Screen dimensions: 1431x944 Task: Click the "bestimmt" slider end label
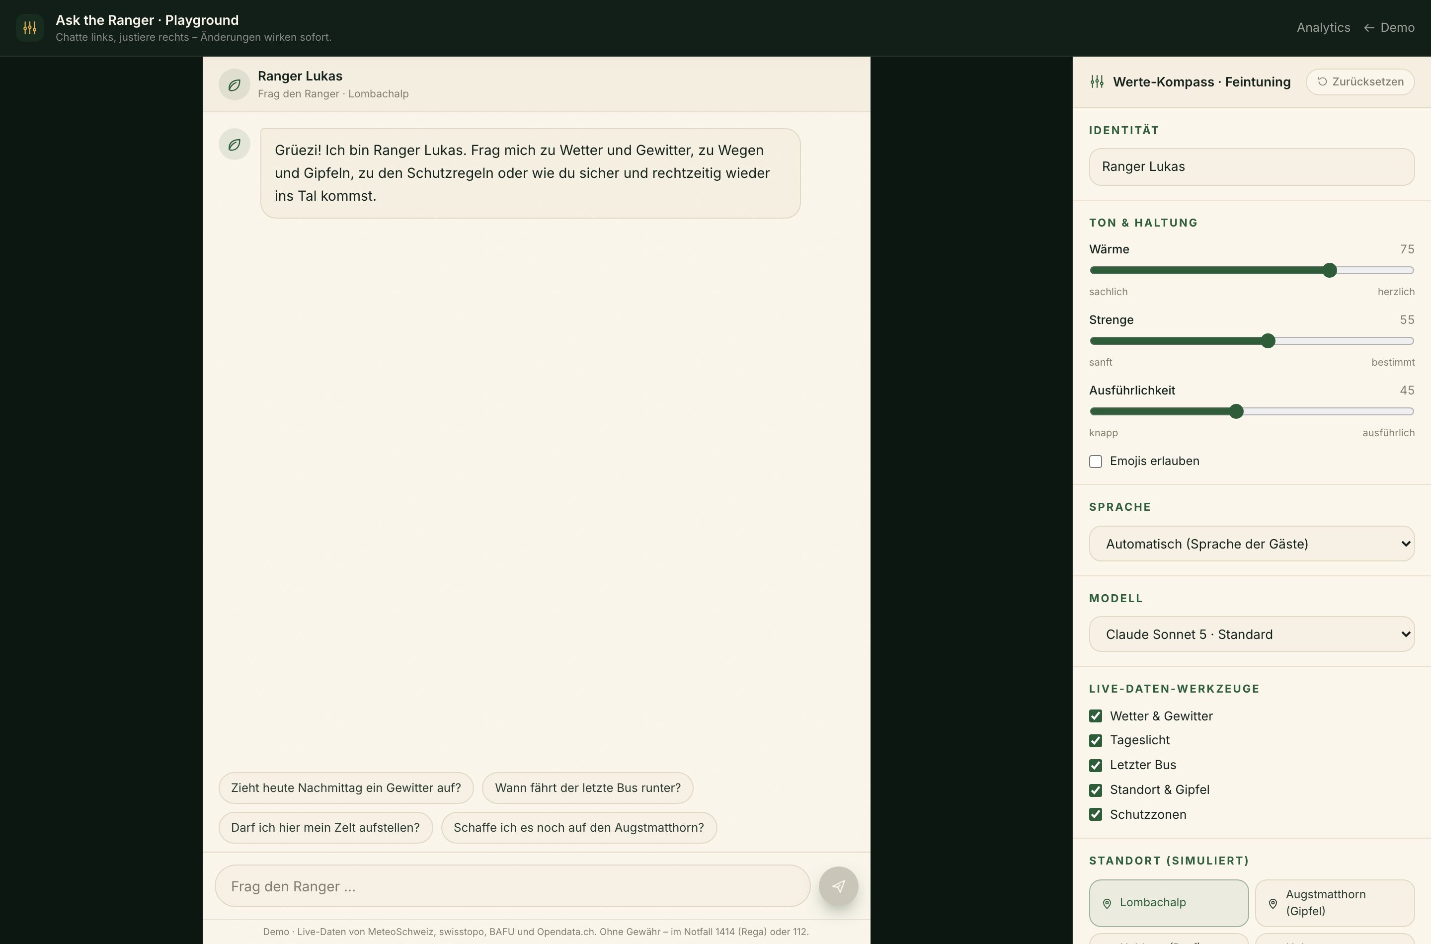[x=1393, y=362]
